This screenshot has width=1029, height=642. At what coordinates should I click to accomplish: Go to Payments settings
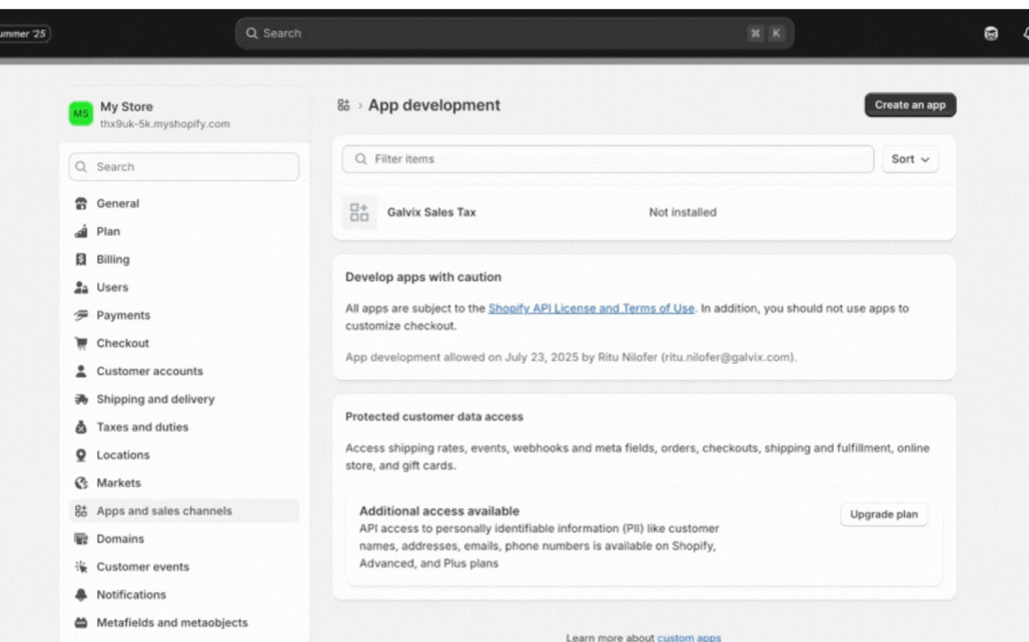tap(184, 315)
